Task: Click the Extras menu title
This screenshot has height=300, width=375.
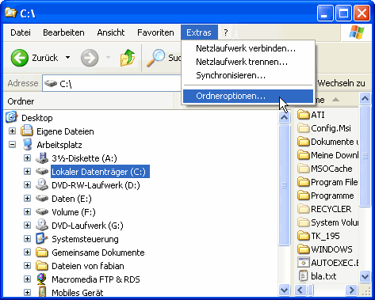Action: pos(199,32)
